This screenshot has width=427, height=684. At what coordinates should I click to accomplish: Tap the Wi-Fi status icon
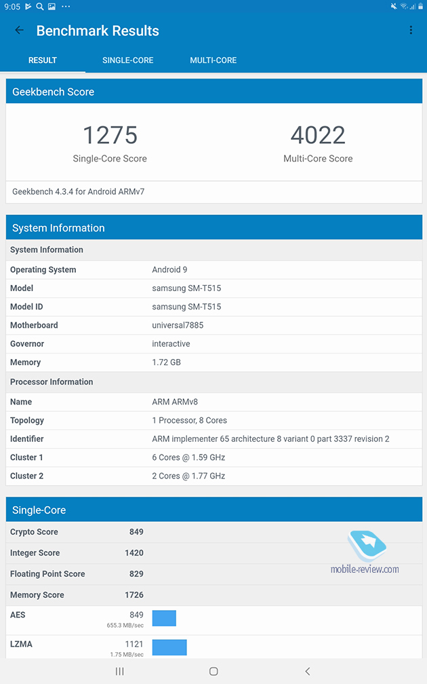click(404, 6)
